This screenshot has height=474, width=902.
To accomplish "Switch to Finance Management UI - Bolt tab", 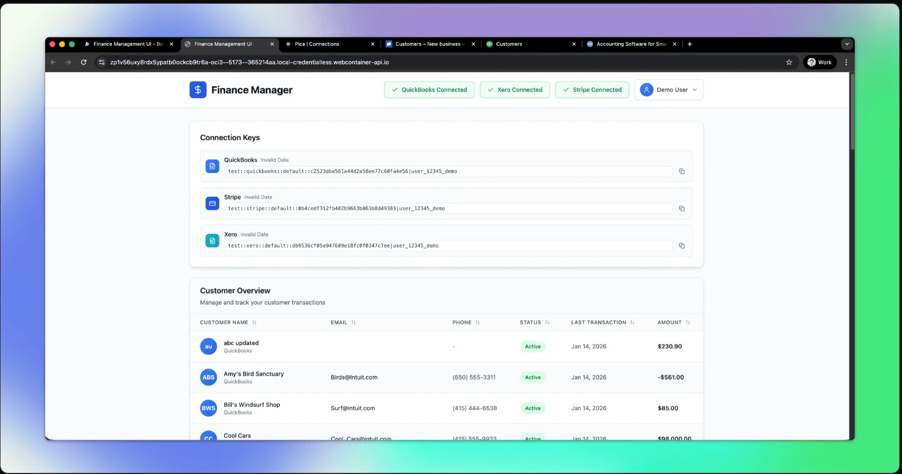I will 128,44.
